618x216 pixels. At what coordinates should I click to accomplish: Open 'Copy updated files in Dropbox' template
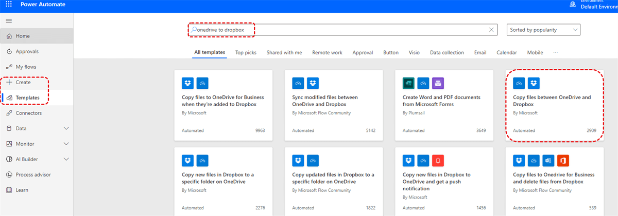(x=333, y=182)
